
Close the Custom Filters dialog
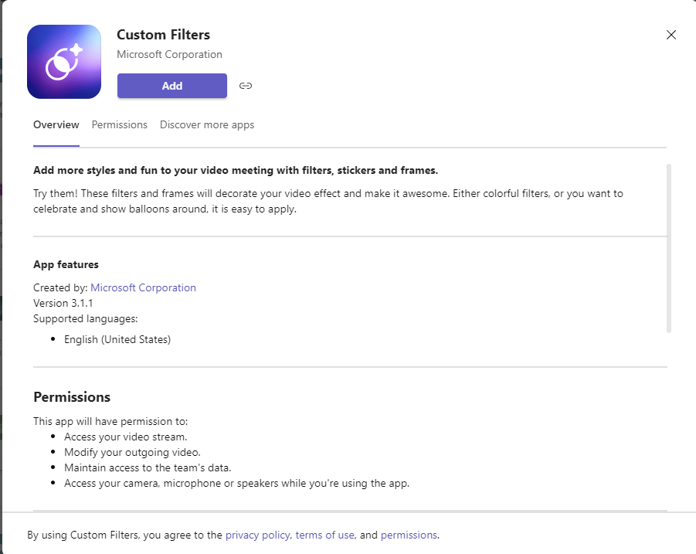tap(671, 35)
